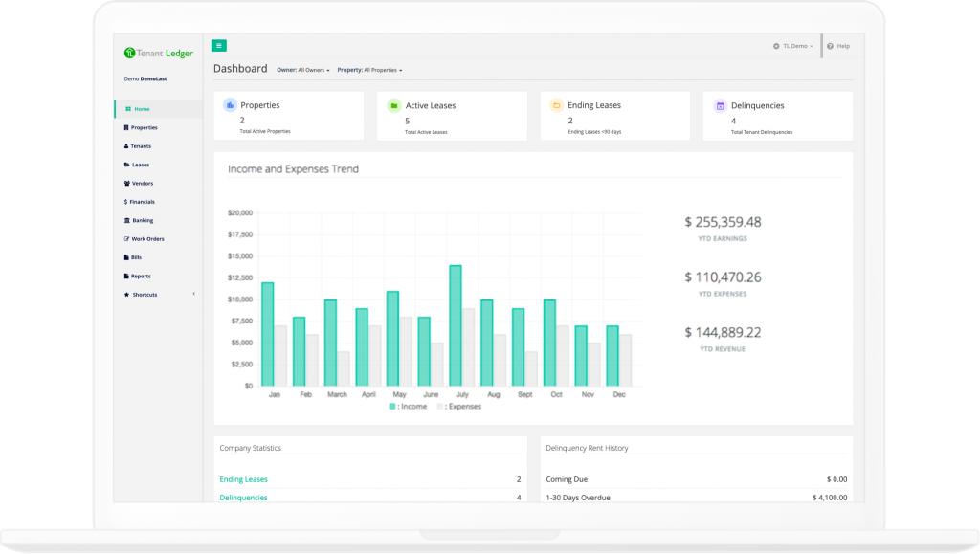Click the Bills icon in the sidebar
The width and height of the screenshot is (980, 554).
point(137,256)
